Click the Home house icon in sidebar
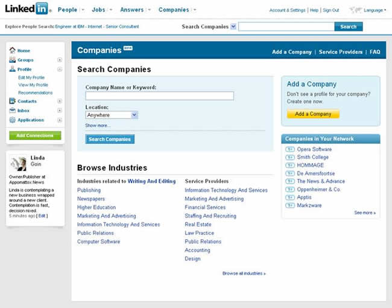Screen dimensions: 392x308 (13, 50)
